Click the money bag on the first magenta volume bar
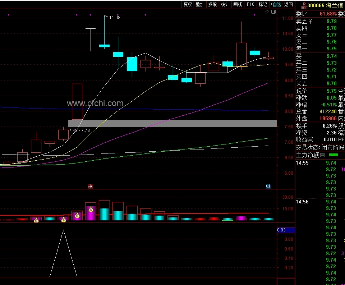The image size is (345, 285). pos(36,220)
